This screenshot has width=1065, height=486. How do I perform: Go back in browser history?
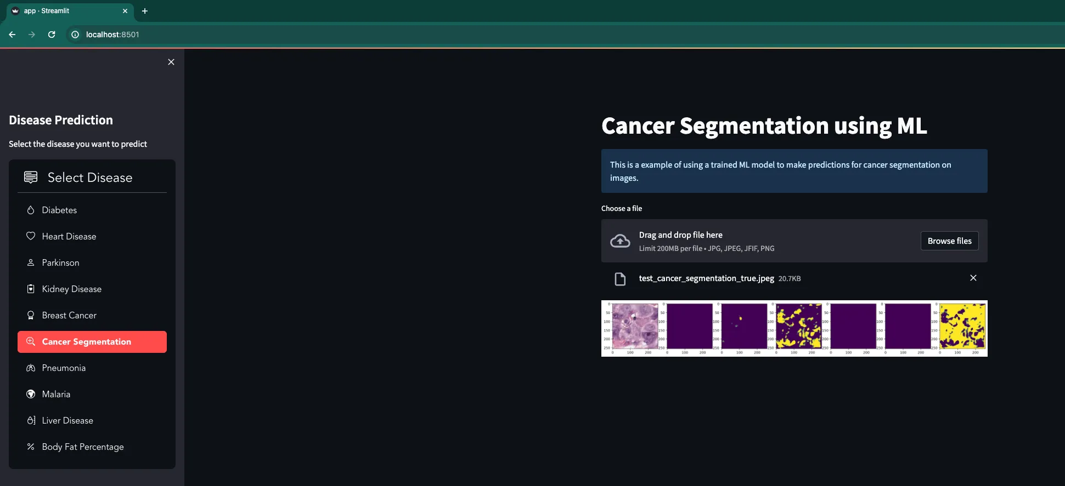pos(12,35)
